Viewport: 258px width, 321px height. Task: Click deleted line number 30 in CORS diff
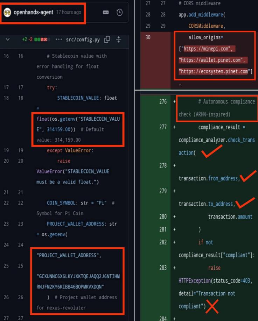pos(147,37)
